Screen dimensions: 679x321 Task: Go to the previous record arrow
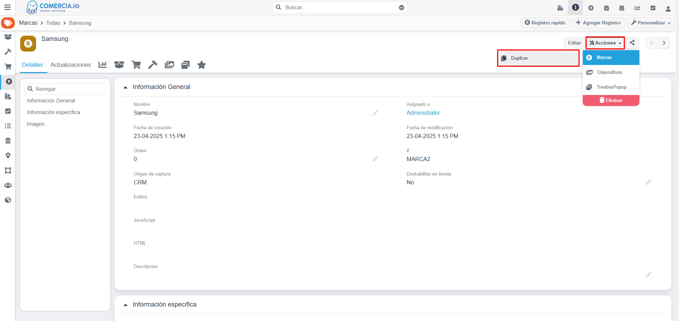pos(651,43)
